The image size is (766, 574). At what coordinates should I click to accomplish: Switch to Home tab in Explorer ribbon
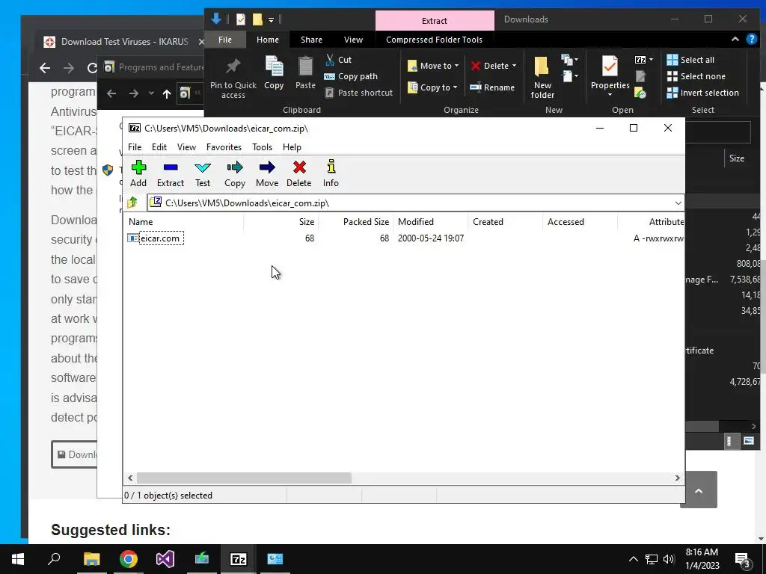[x=268, y=40]
